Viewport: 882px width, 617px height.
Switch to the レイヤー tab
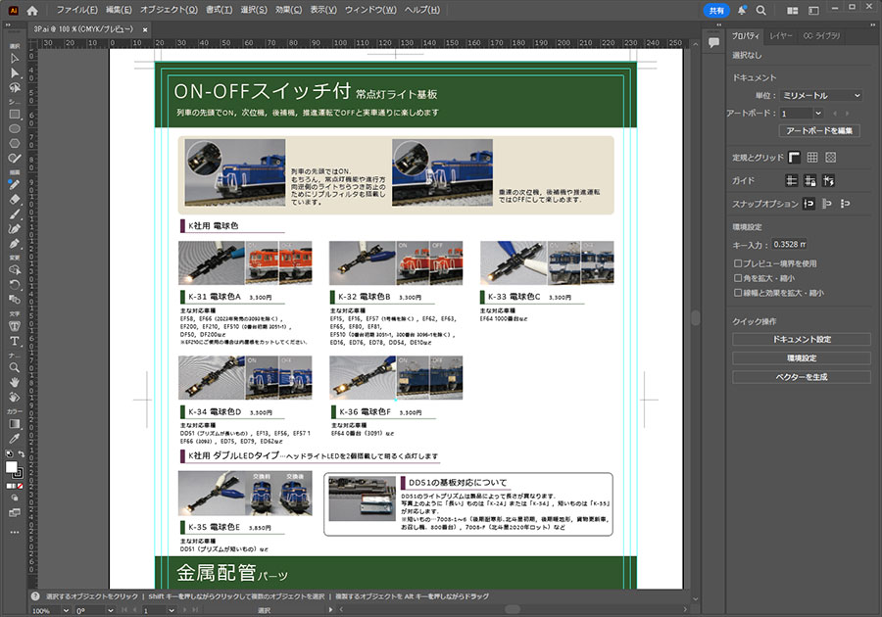pos(781,35)
